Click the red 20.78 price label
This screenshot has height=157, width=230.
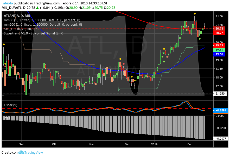[219, 28]
